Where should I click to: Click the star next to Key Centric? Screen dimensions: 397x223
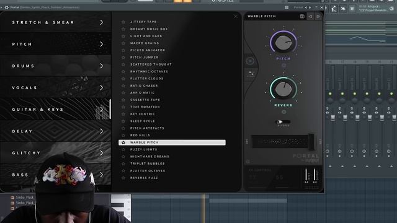click(123, 114)
